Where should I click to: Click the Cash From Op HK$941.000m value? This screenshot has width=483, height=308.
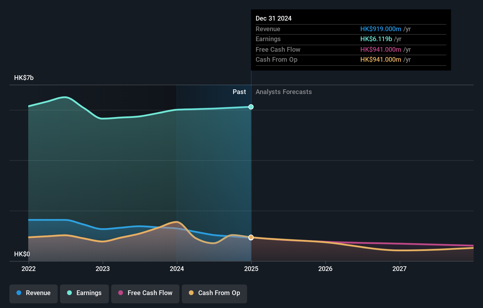[x=381, y=59]
